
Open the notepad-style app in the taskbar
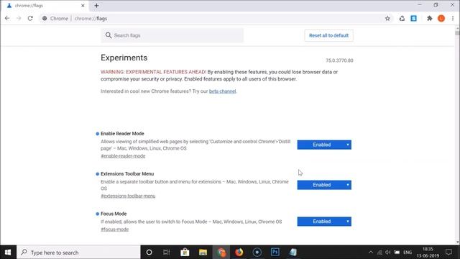coord(293,253)
